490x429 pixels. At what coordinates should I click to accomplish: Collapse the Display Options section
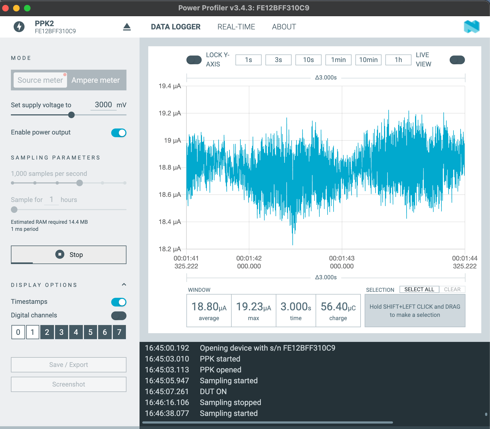[x=124, y=285]
